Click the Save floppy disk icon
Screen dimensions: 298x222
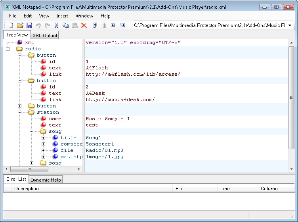[x=29, y=25]
